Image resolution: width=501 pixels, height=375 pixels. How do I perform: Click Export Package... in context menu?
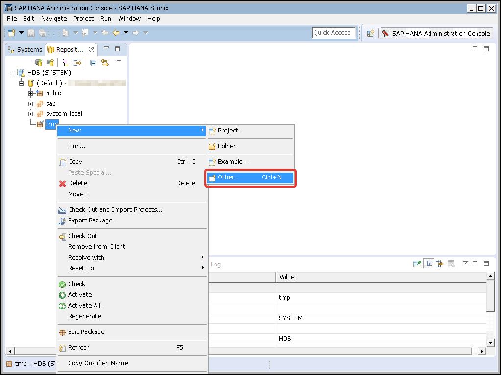click(132, 221)
